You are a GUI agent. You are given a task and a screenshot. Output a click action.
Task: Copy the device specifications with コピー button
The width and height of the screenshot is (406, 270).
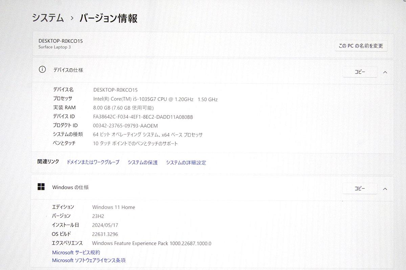pyautogui.click(x=360, y=72)
